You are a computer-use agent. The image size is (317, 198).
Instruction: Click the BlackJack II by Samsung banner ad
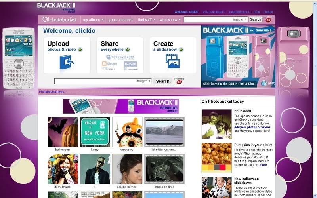pos(238,56)
